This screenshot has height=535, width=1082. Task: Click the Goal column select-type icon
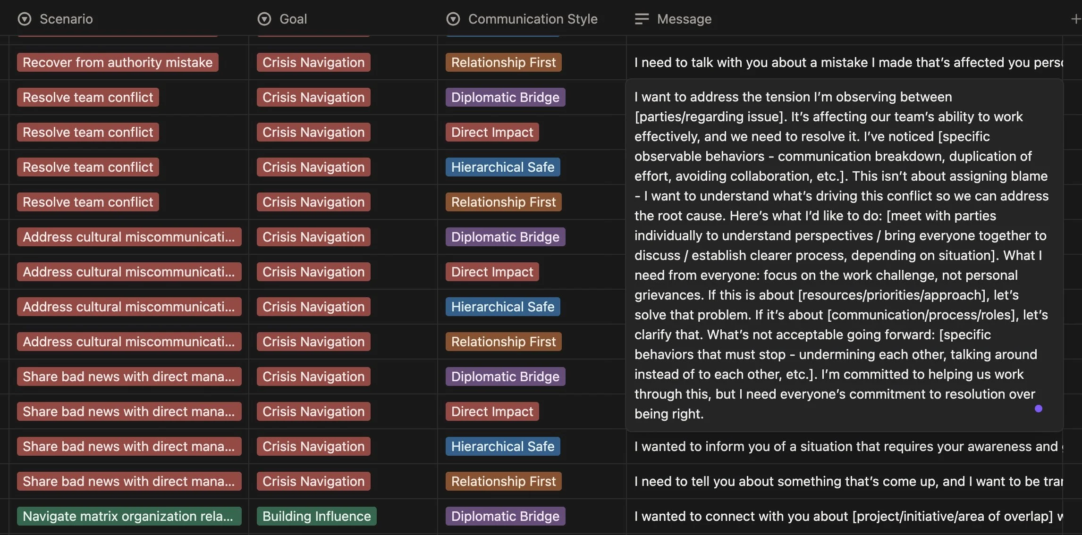[264, 19]
